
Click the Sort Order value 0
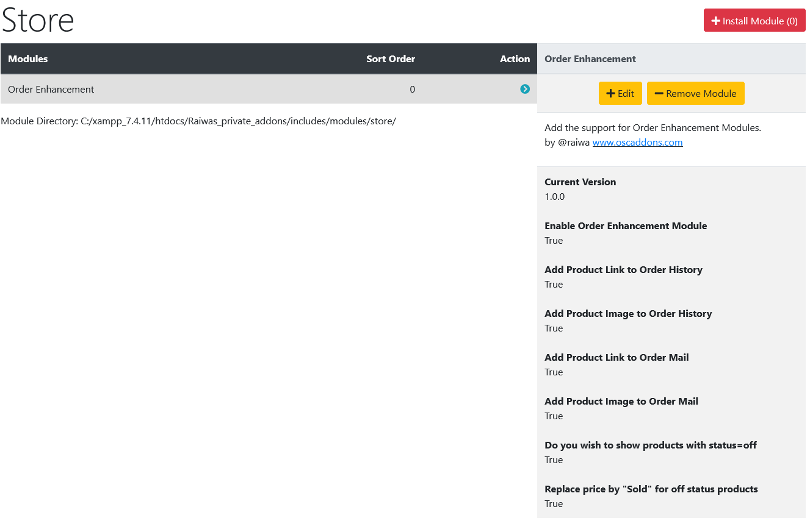pos(412,89)
